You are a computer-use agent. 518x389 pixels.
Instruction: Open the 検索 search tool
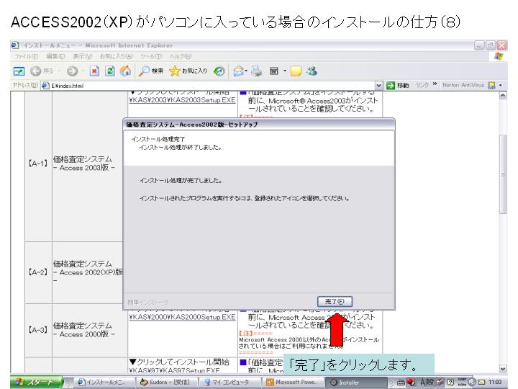point(151,71)
